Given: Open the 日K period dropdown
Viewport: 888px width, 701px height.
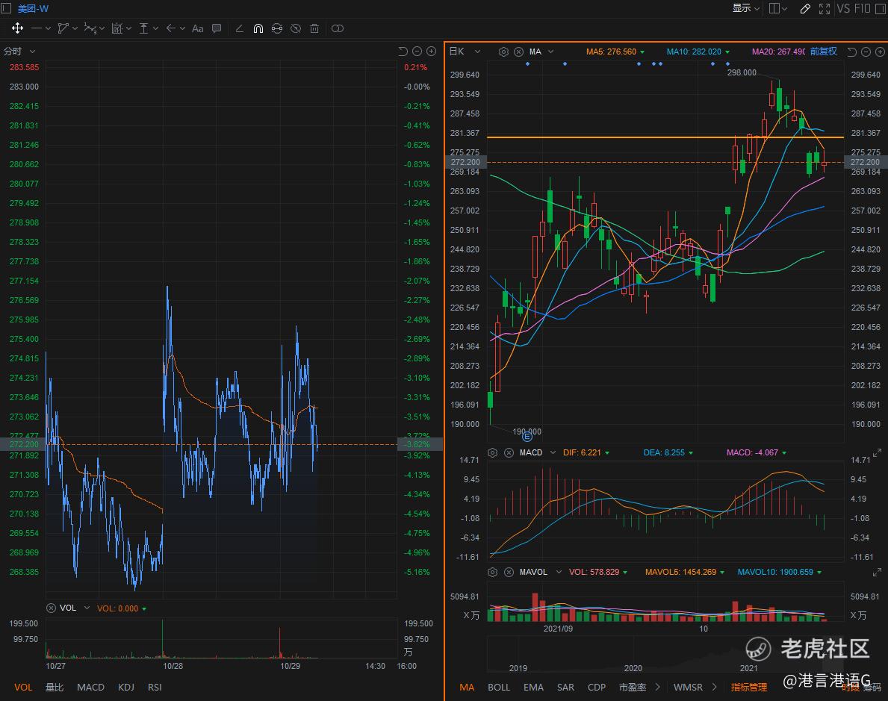Looking at the screenshot, I should pos(461,52).
